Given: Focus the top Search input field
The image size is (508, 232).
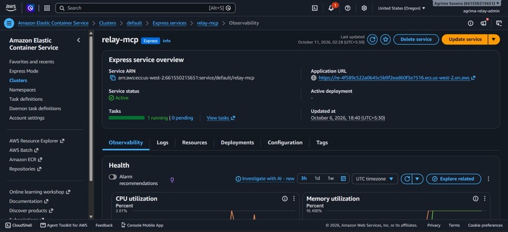Looking at the screenshot, I should click(x=146, y=8).
